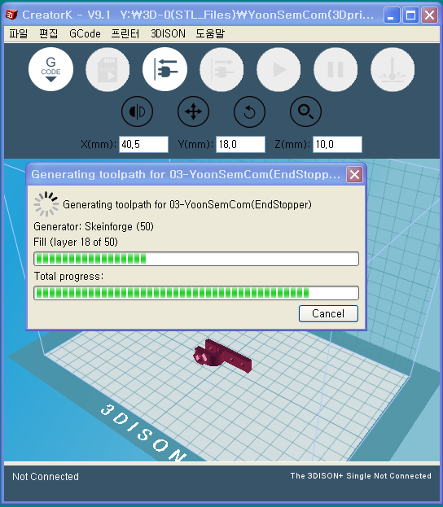Open the 3DISON menu
Image resolution: width=443 pixels, height=507 pixels.
(168, 33)
